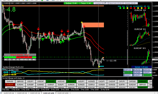158x94 pixels.
Task: Change symbol to EURPLN
Action: click(x=92, y=85)
